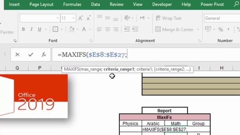
Task: Click the Bottom Align icon
Action: click(x=116, y=19)
